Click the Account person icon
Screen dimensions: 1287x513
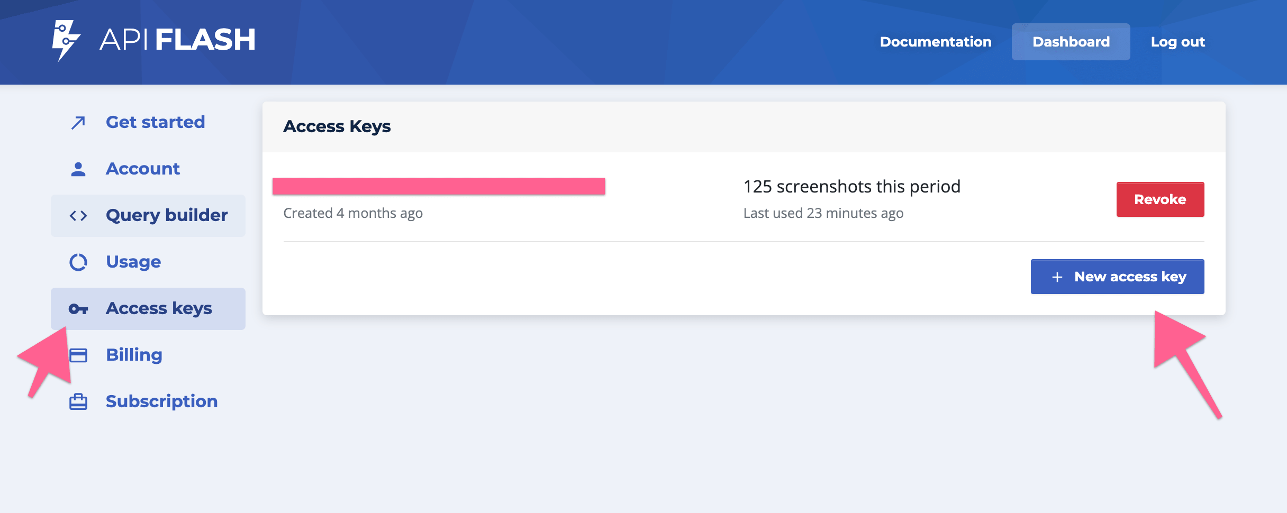click(x=78, y=169)
